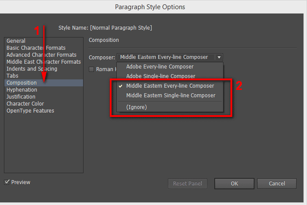Enable the Roman checkbox under Composer
This screenshot has width=307, height=205.
[91, 69]
